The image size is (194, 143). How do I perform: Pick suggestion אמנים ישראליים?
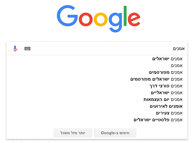[x=97, y=93]
